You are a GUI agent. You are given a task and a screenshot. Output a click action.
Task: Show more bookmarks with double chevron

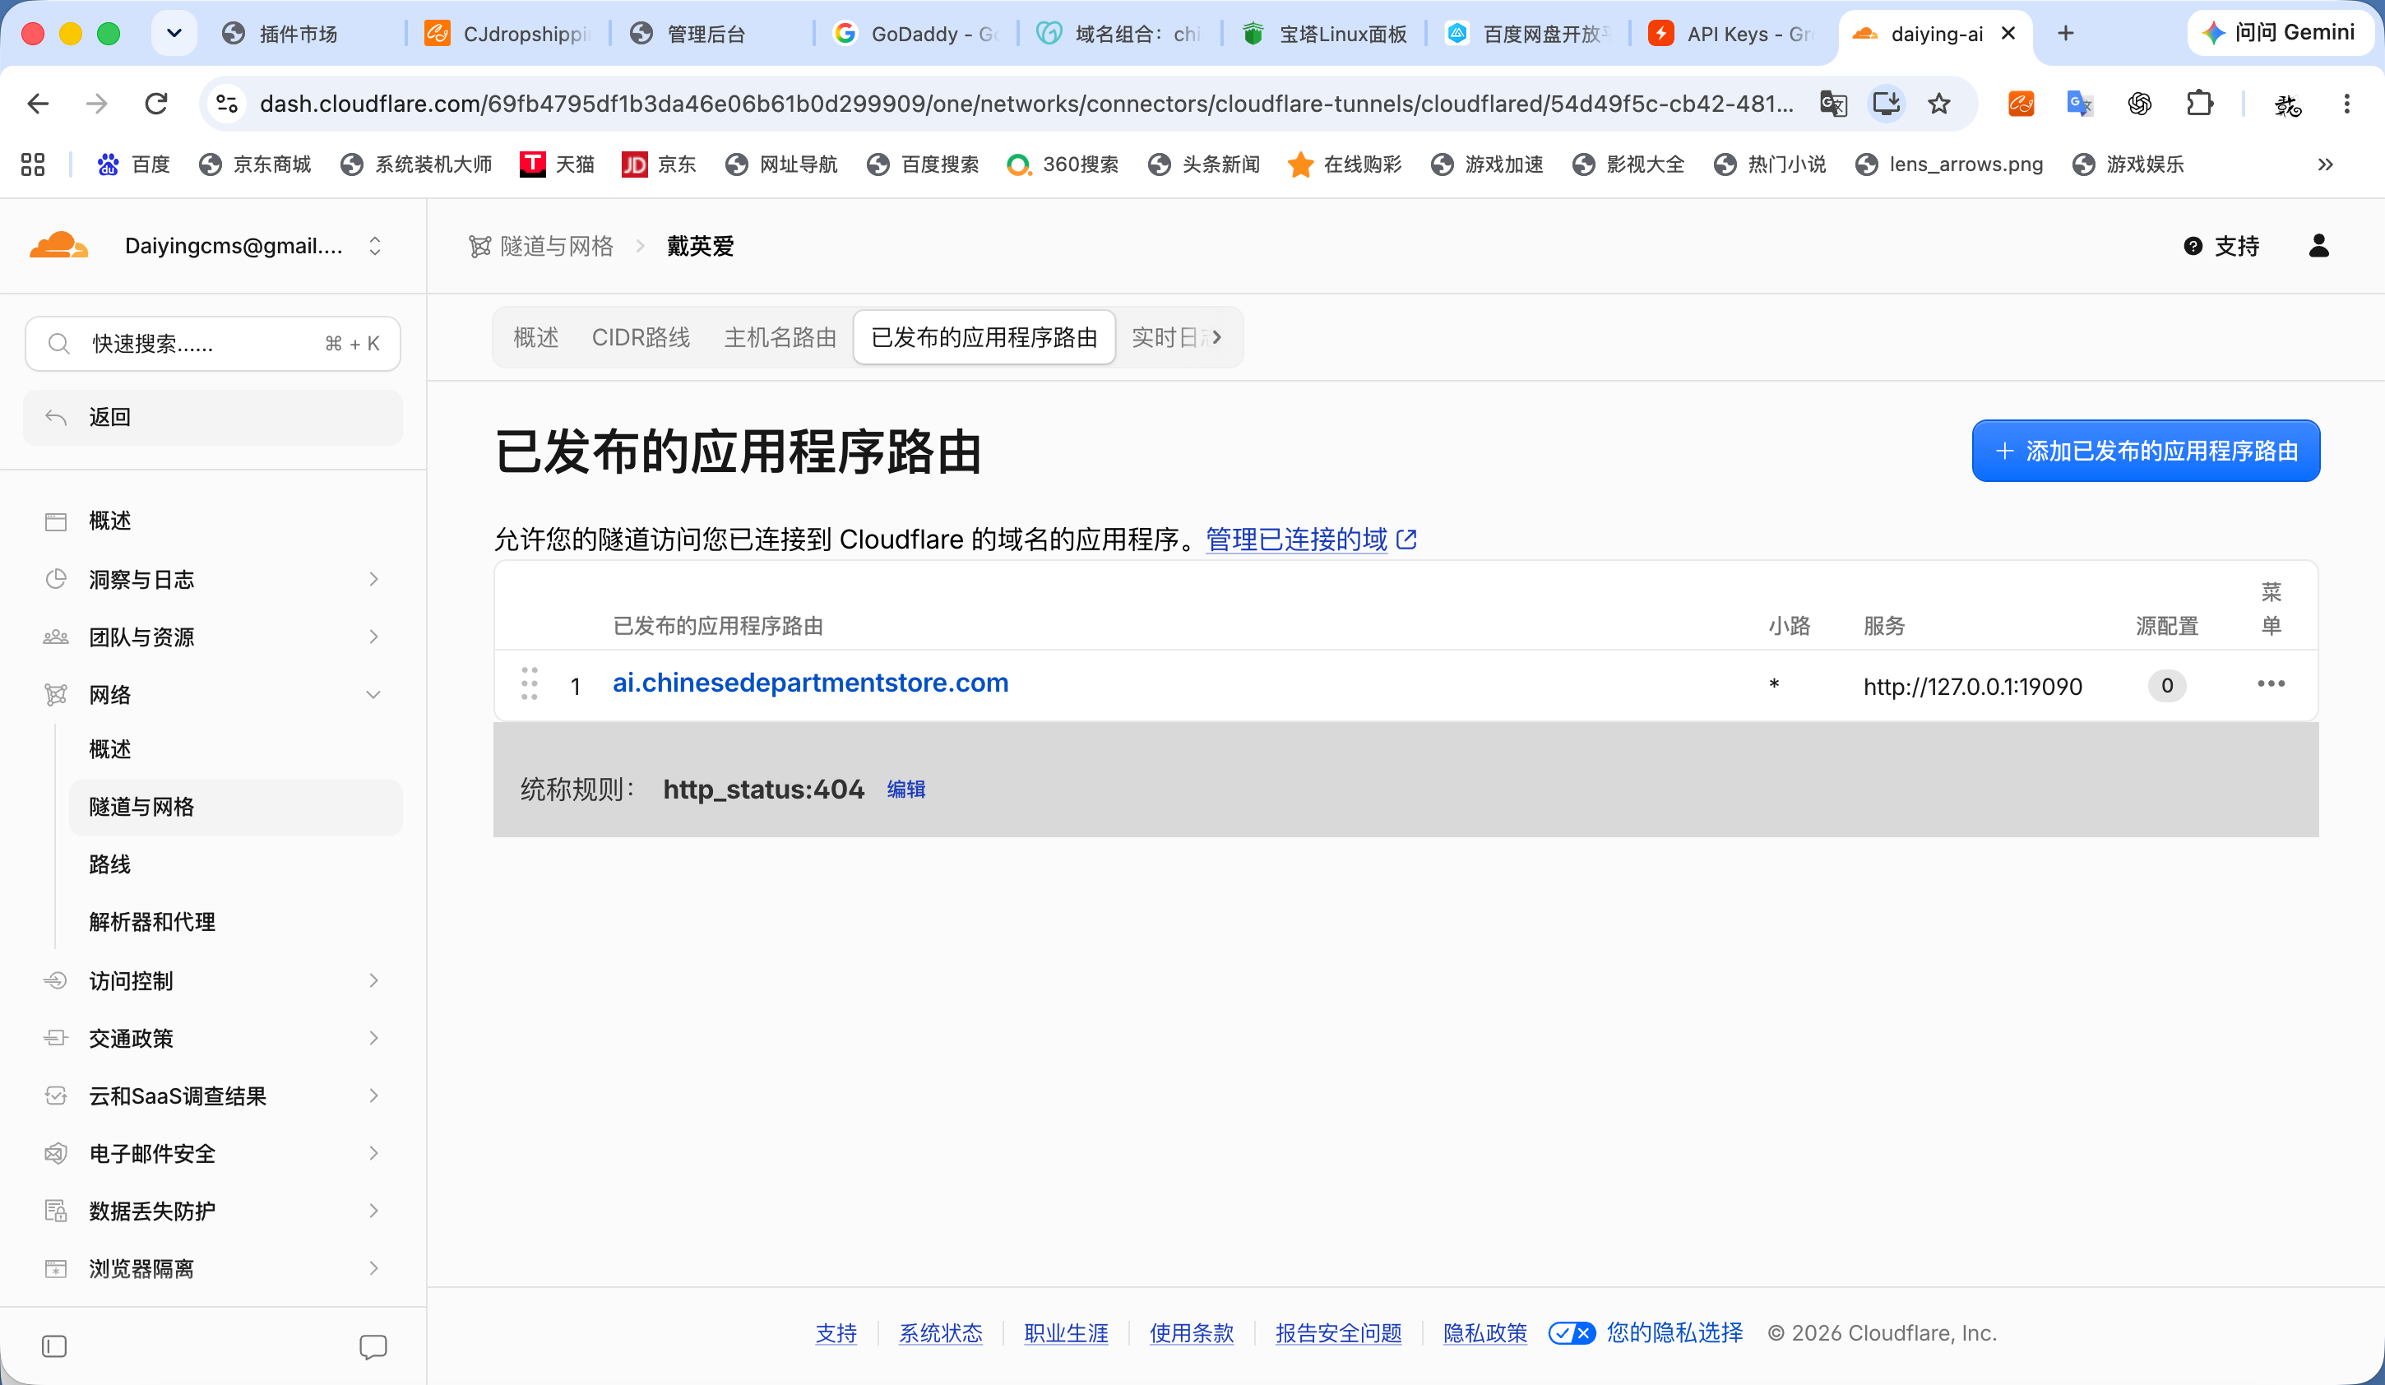[x=2326, y=164]
